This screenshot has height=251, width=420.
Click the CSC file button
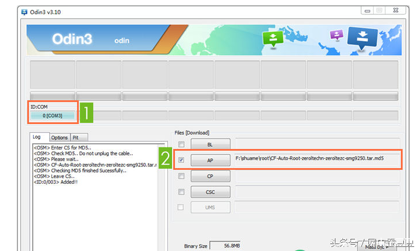[x=210, y=192]
